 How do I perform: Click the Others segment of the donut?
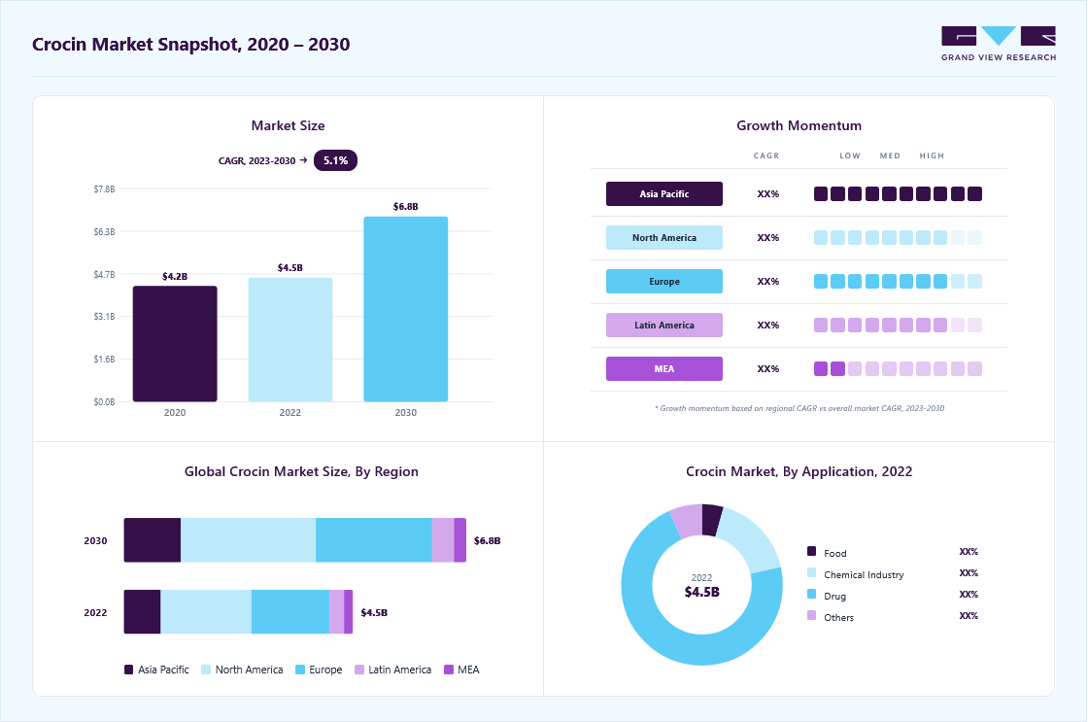pyautogui.click(x=687, y=522)
